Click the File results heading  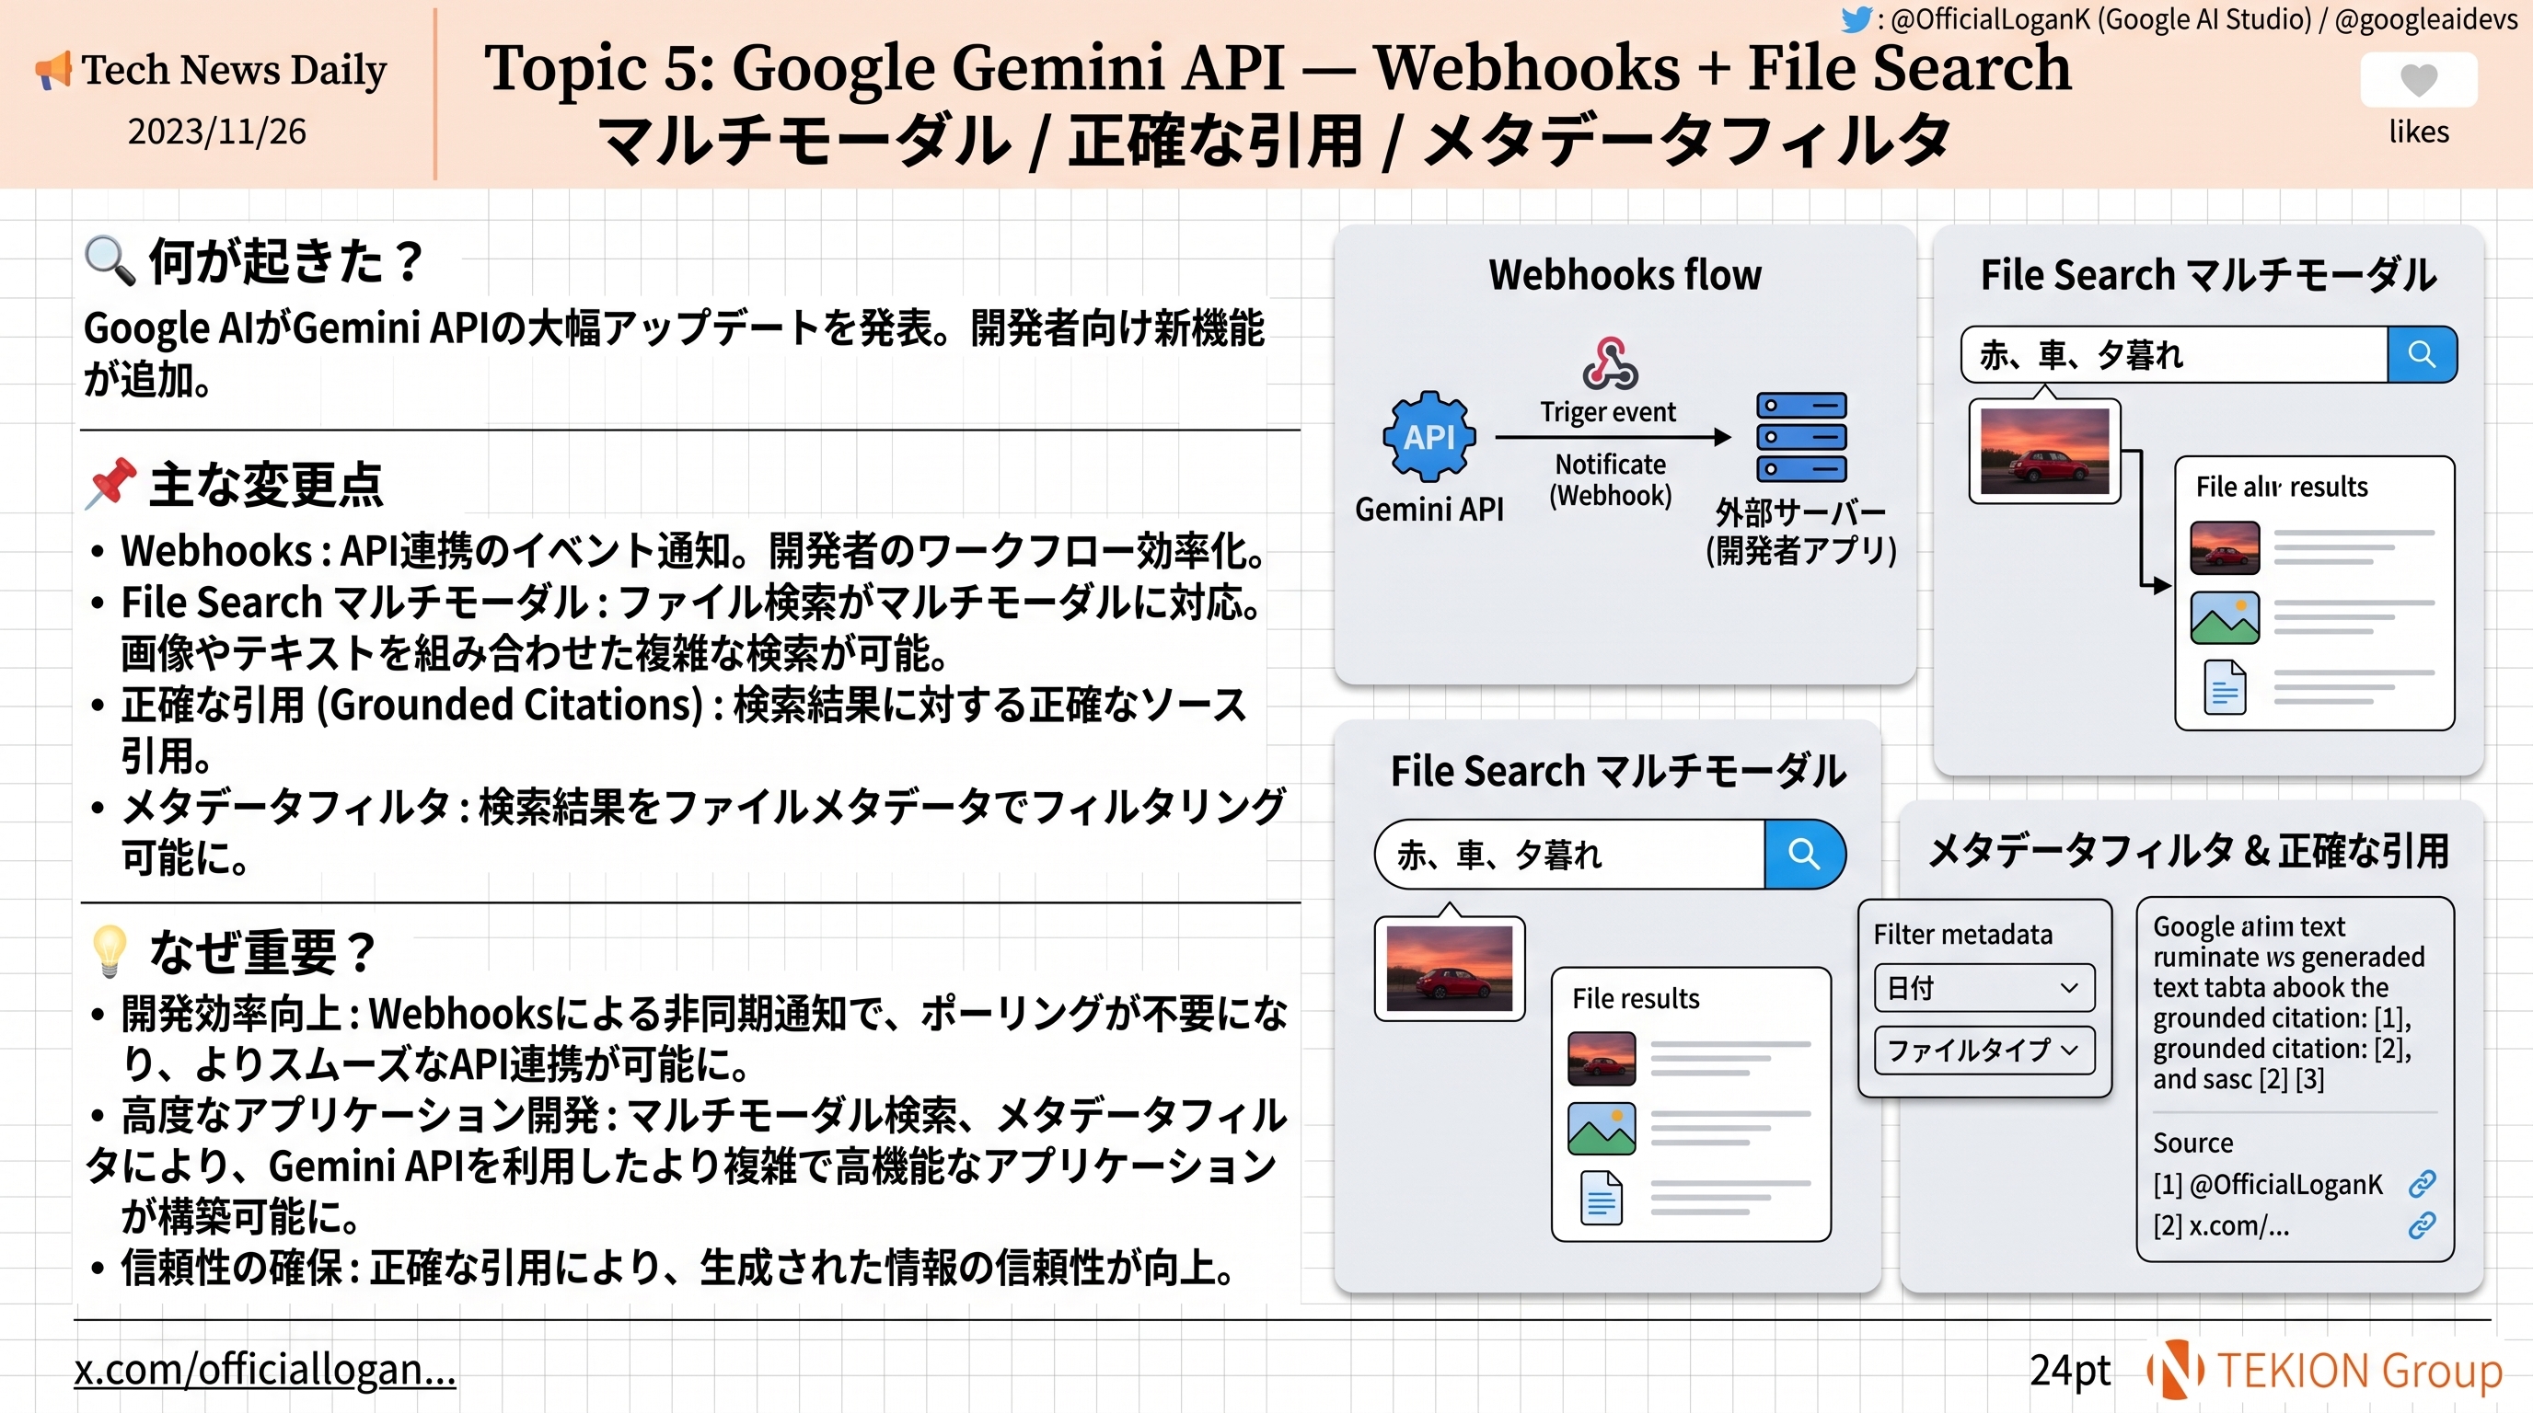[x=1636, y=998]
